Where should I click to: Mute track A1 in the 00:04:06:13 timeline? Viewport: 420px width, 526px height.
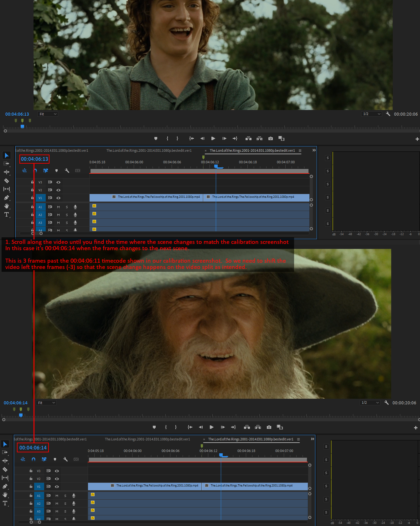point(58,207)
